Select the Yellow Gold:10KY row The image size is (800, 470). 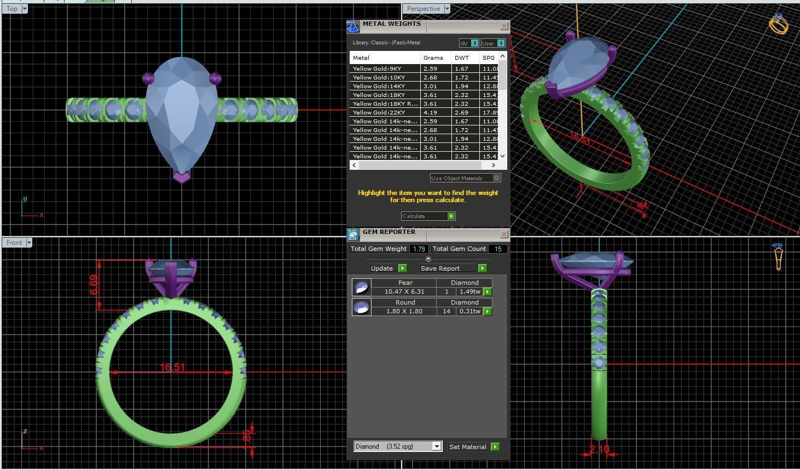pos(424,77)
